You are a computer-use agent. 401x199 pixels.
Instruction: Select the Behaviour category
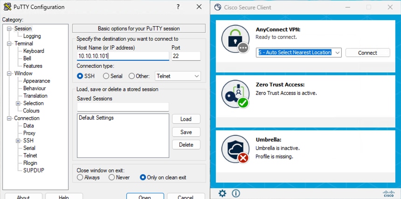click(x=35, y=88)
